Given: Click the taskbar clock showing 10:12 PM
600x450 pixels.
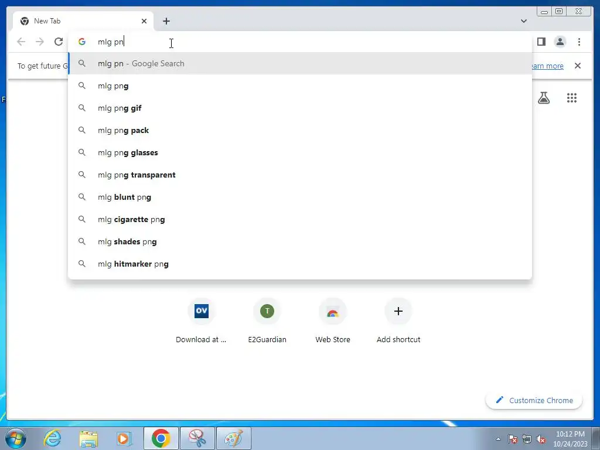Looking at the screenshot, I should (x=570, y=438).
